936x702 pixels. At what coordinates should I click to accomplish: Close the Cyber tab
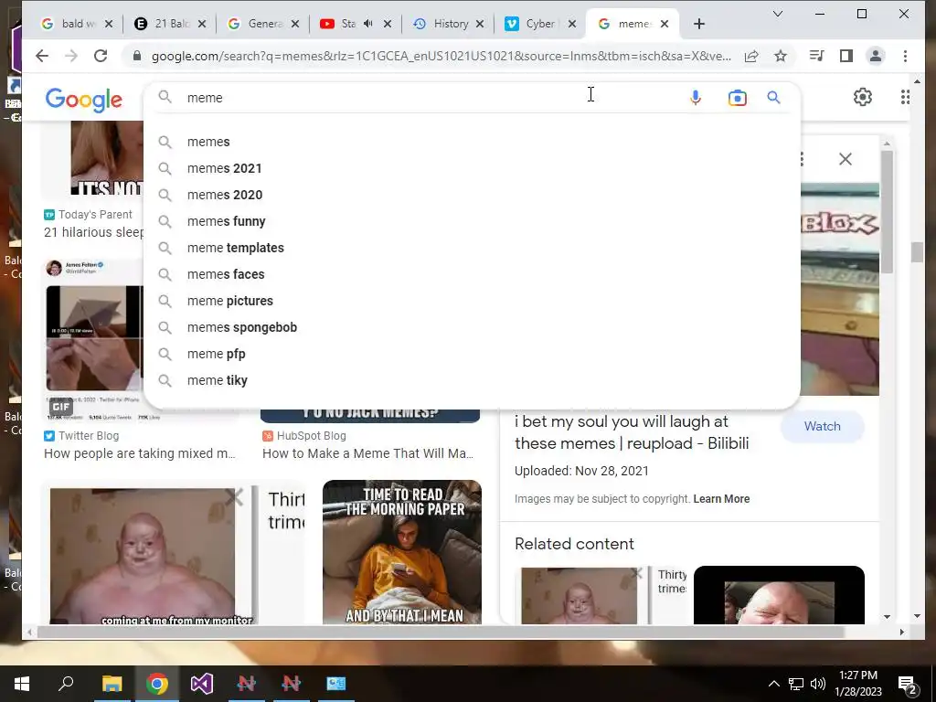tap(572, 24)
